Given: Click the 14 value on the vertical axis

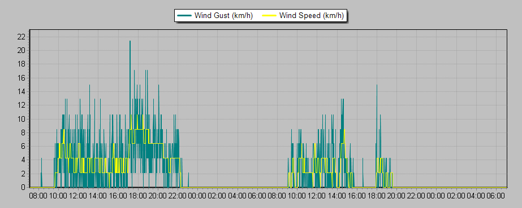Looking at the screenshot, I should 21,91.
